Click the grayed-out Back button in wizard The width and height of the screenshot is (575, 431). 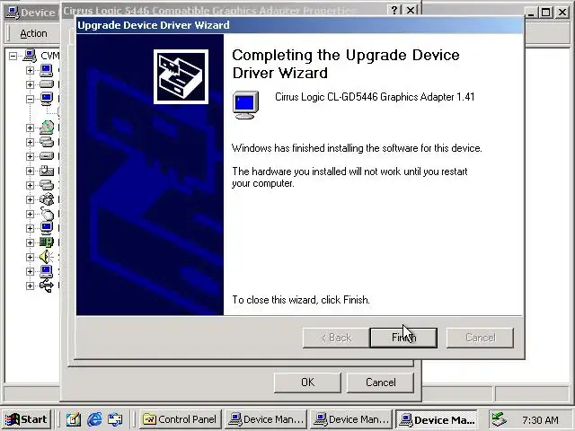[x=335, y=338]
